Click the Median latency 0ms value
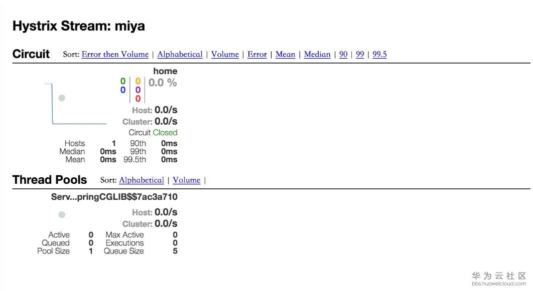The height and width of the screenshot is (291, 533). coord(108,152)
